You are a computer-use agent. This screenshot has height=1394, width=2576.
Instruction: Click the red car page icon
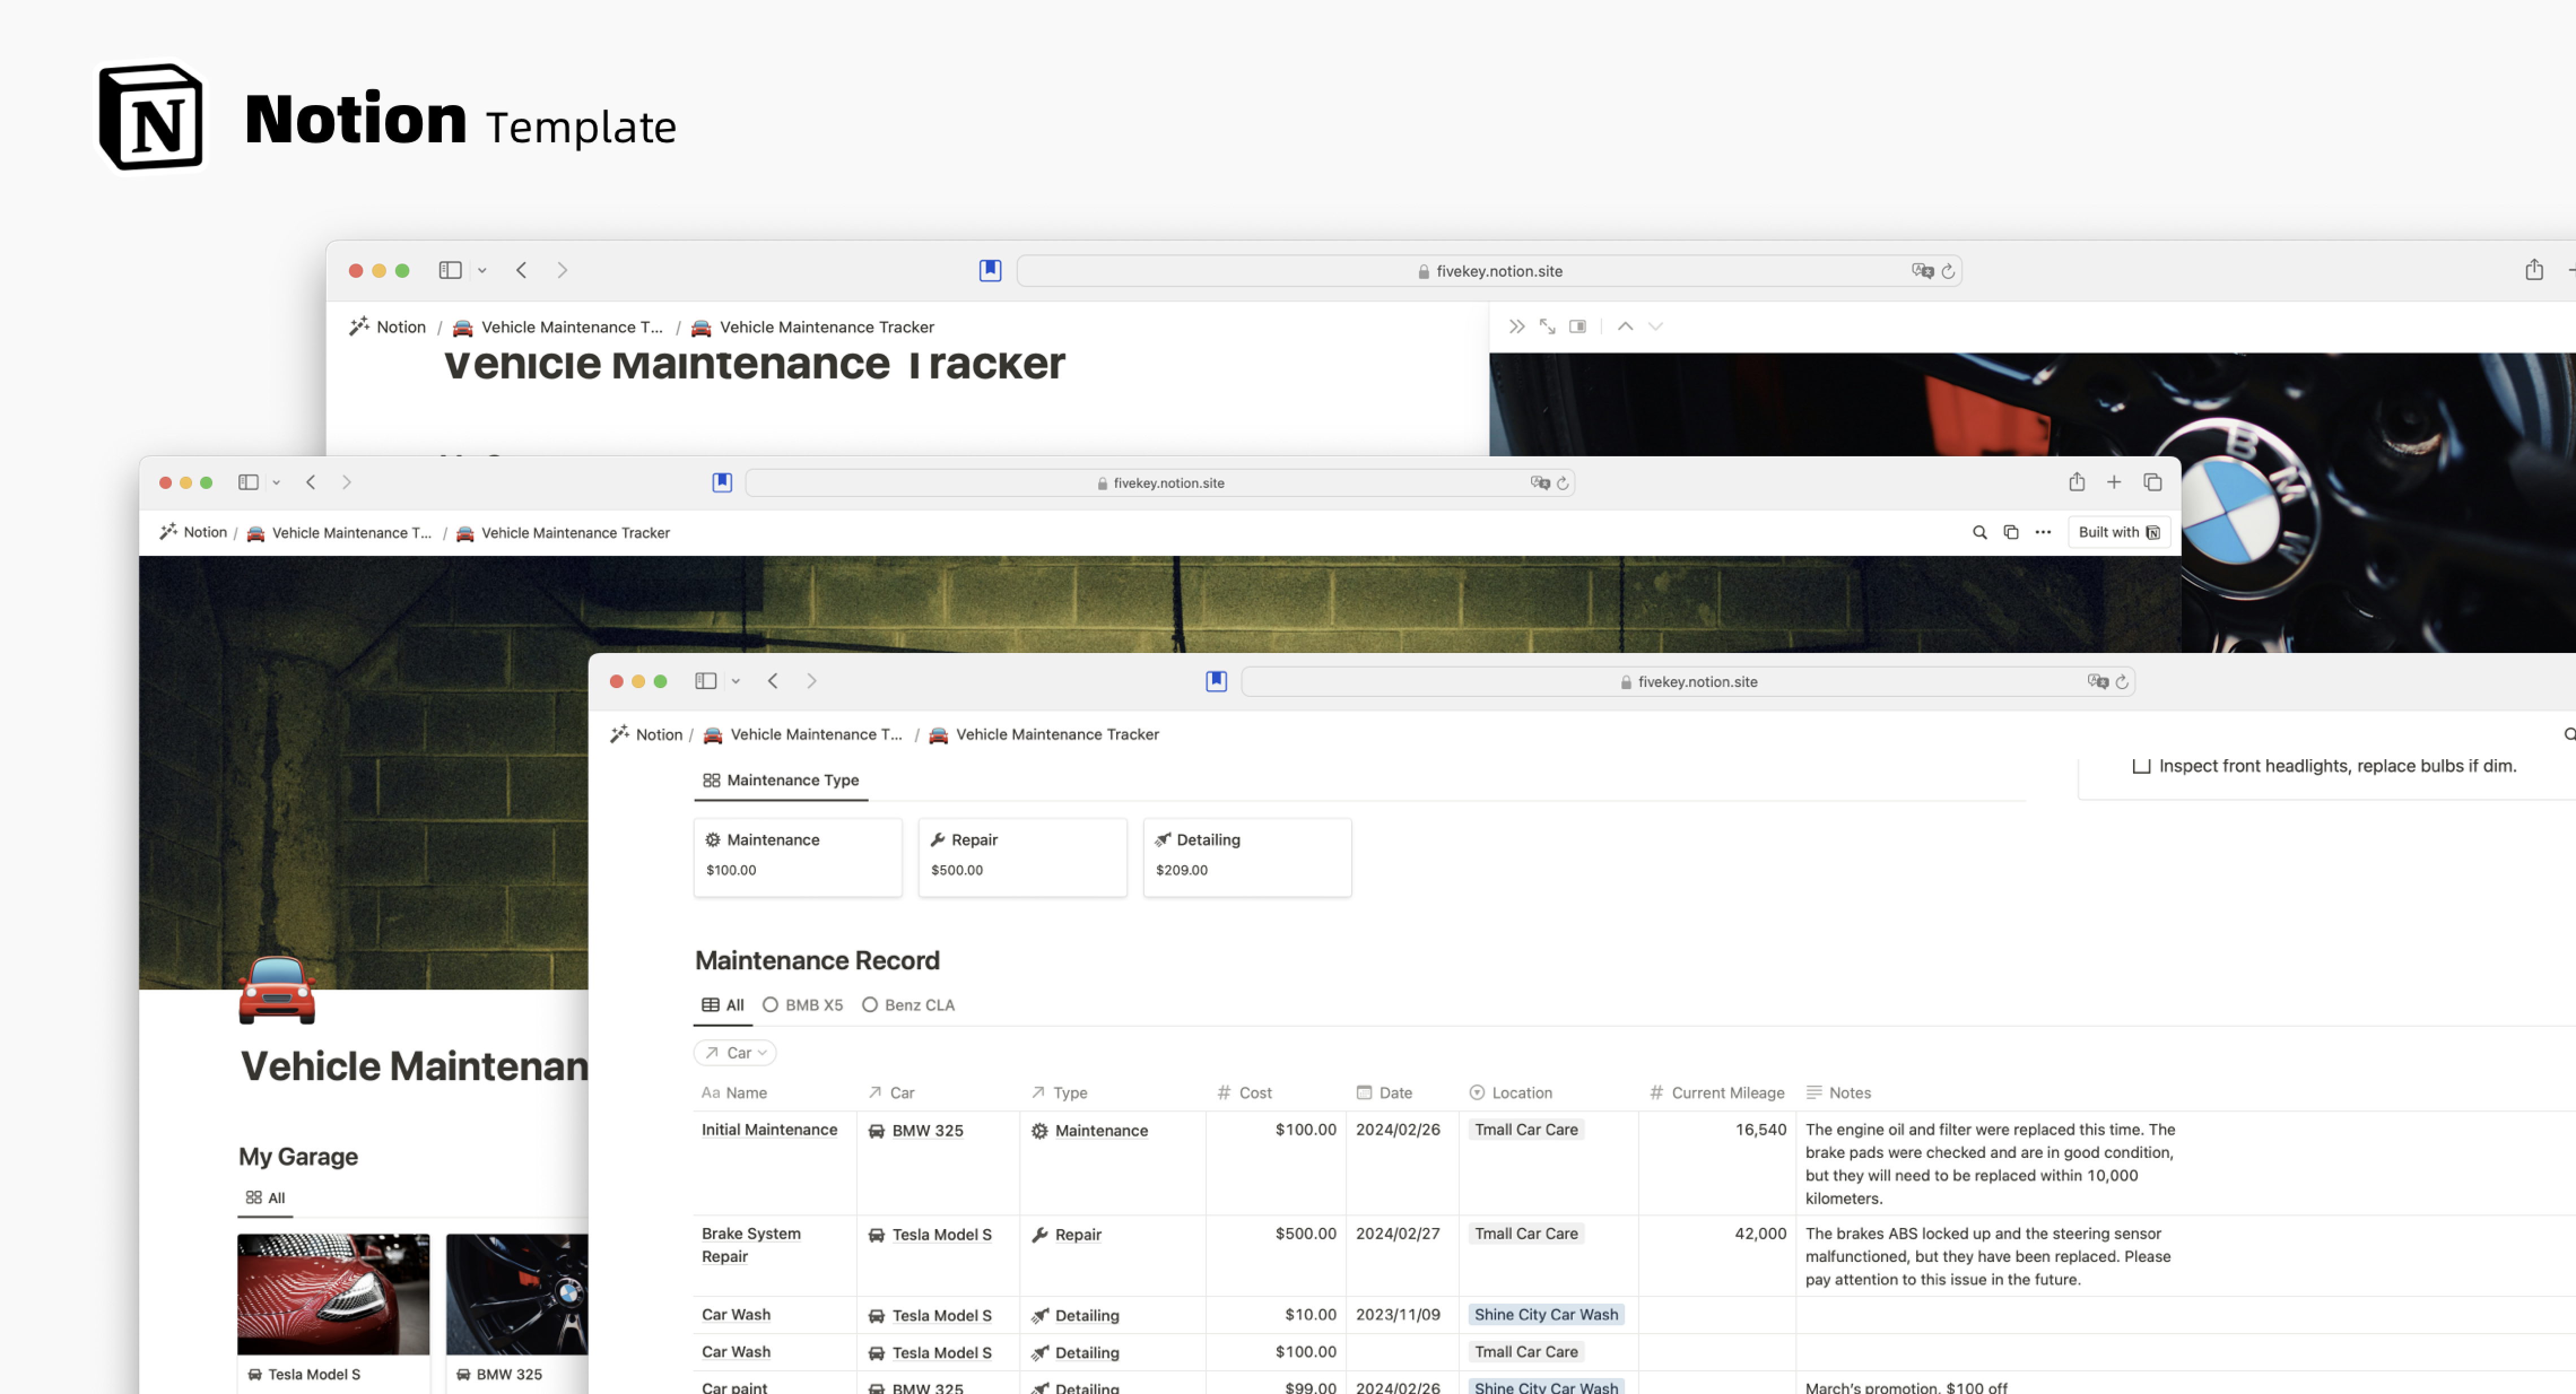pyautogui.click(x=277, y=990)
